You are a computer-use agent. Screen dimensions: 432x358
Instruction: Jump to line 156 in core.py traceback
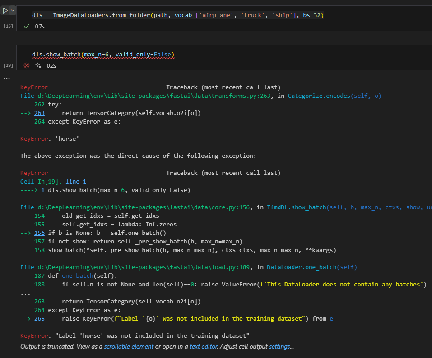39,233
